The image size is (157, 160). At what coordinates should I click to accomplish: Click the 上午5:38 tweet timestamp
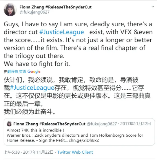pyautogui.click(x=12, y=152)
